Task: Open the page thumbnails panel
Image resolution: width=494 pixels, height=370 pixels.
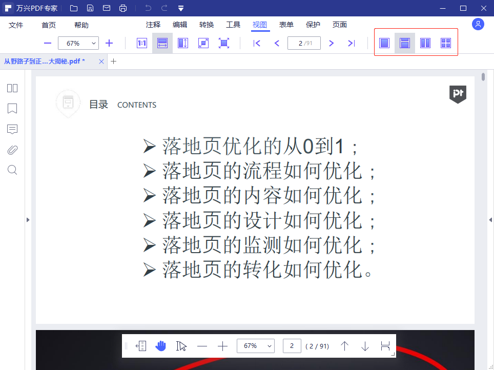Action: [12, 88]
